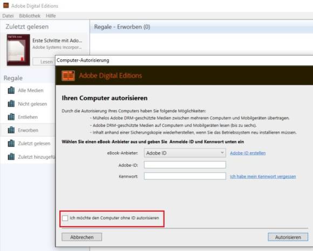This screenshot has height=251, width=313.
Task: Click the Zuletzt hinzugefügt bookshelf icon
Action: [11, 157]
